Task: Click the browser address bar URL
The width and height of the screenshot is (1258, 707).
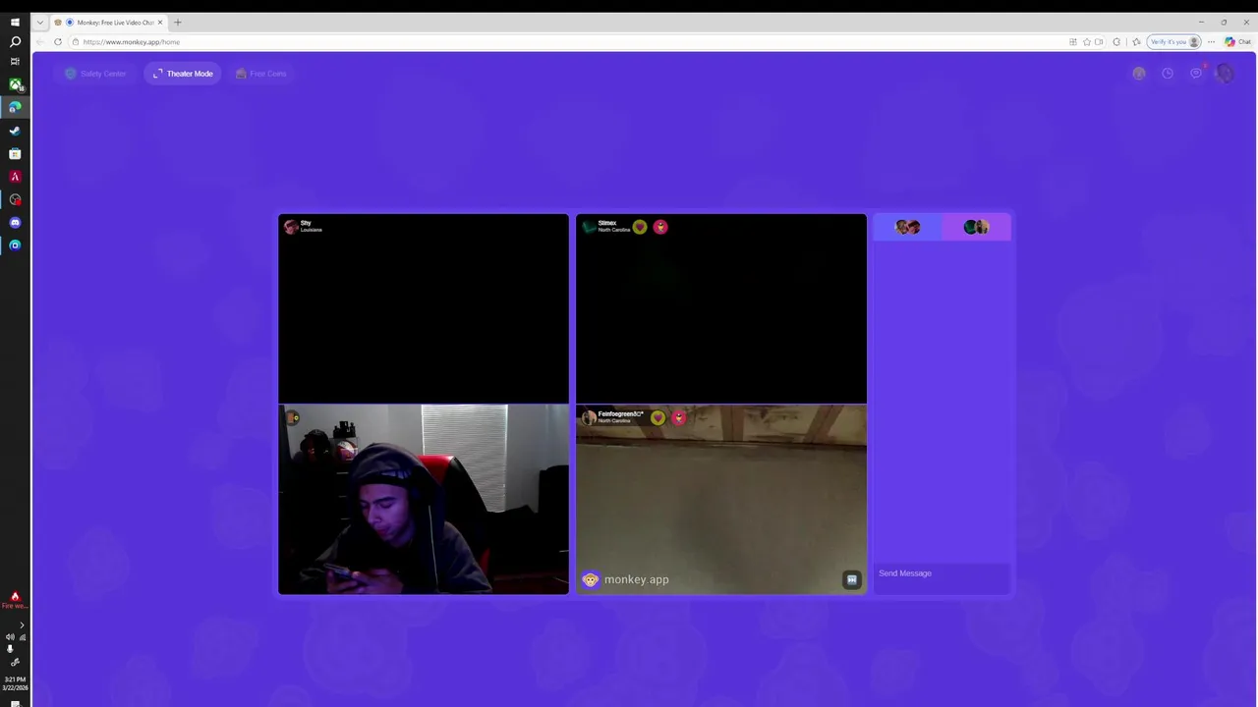Action: pyautogui.click(x=132, y=42)
